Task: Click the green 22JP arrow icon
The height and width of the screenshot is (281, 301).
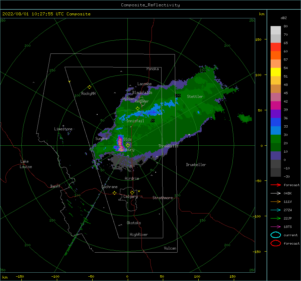Action: coord(276,218)
